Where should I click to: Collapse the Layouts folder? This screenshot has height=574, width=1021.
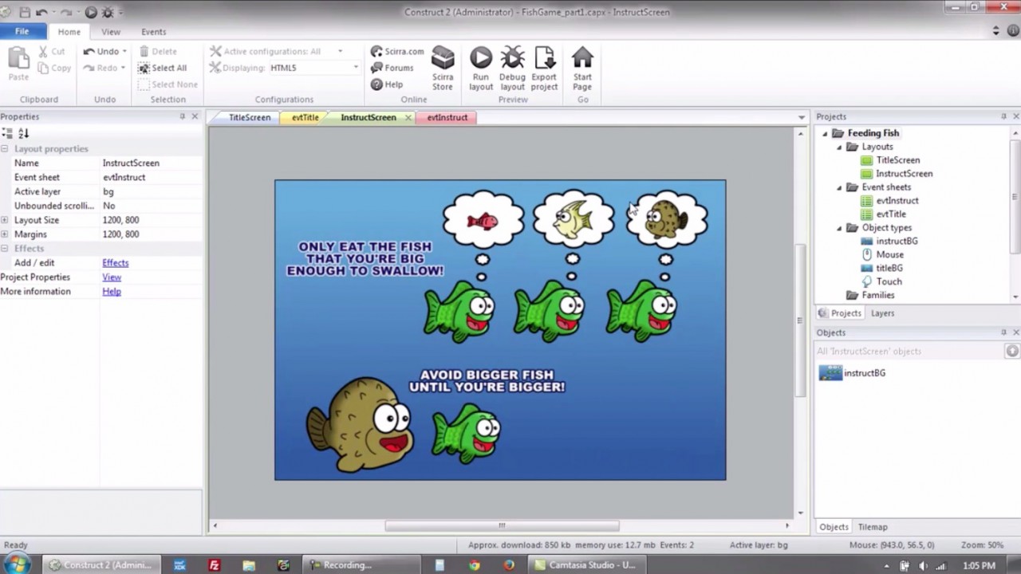pyautogui.click(x=839, y=147)
